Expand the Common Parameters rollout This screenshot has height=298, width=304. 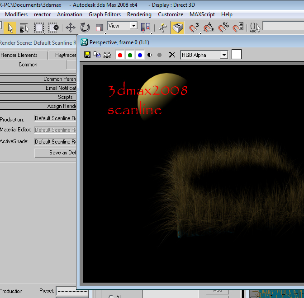point(38,79)
